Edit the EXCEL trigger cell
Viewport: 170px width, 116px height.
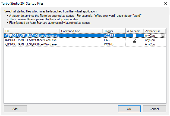tap(114, 40)
